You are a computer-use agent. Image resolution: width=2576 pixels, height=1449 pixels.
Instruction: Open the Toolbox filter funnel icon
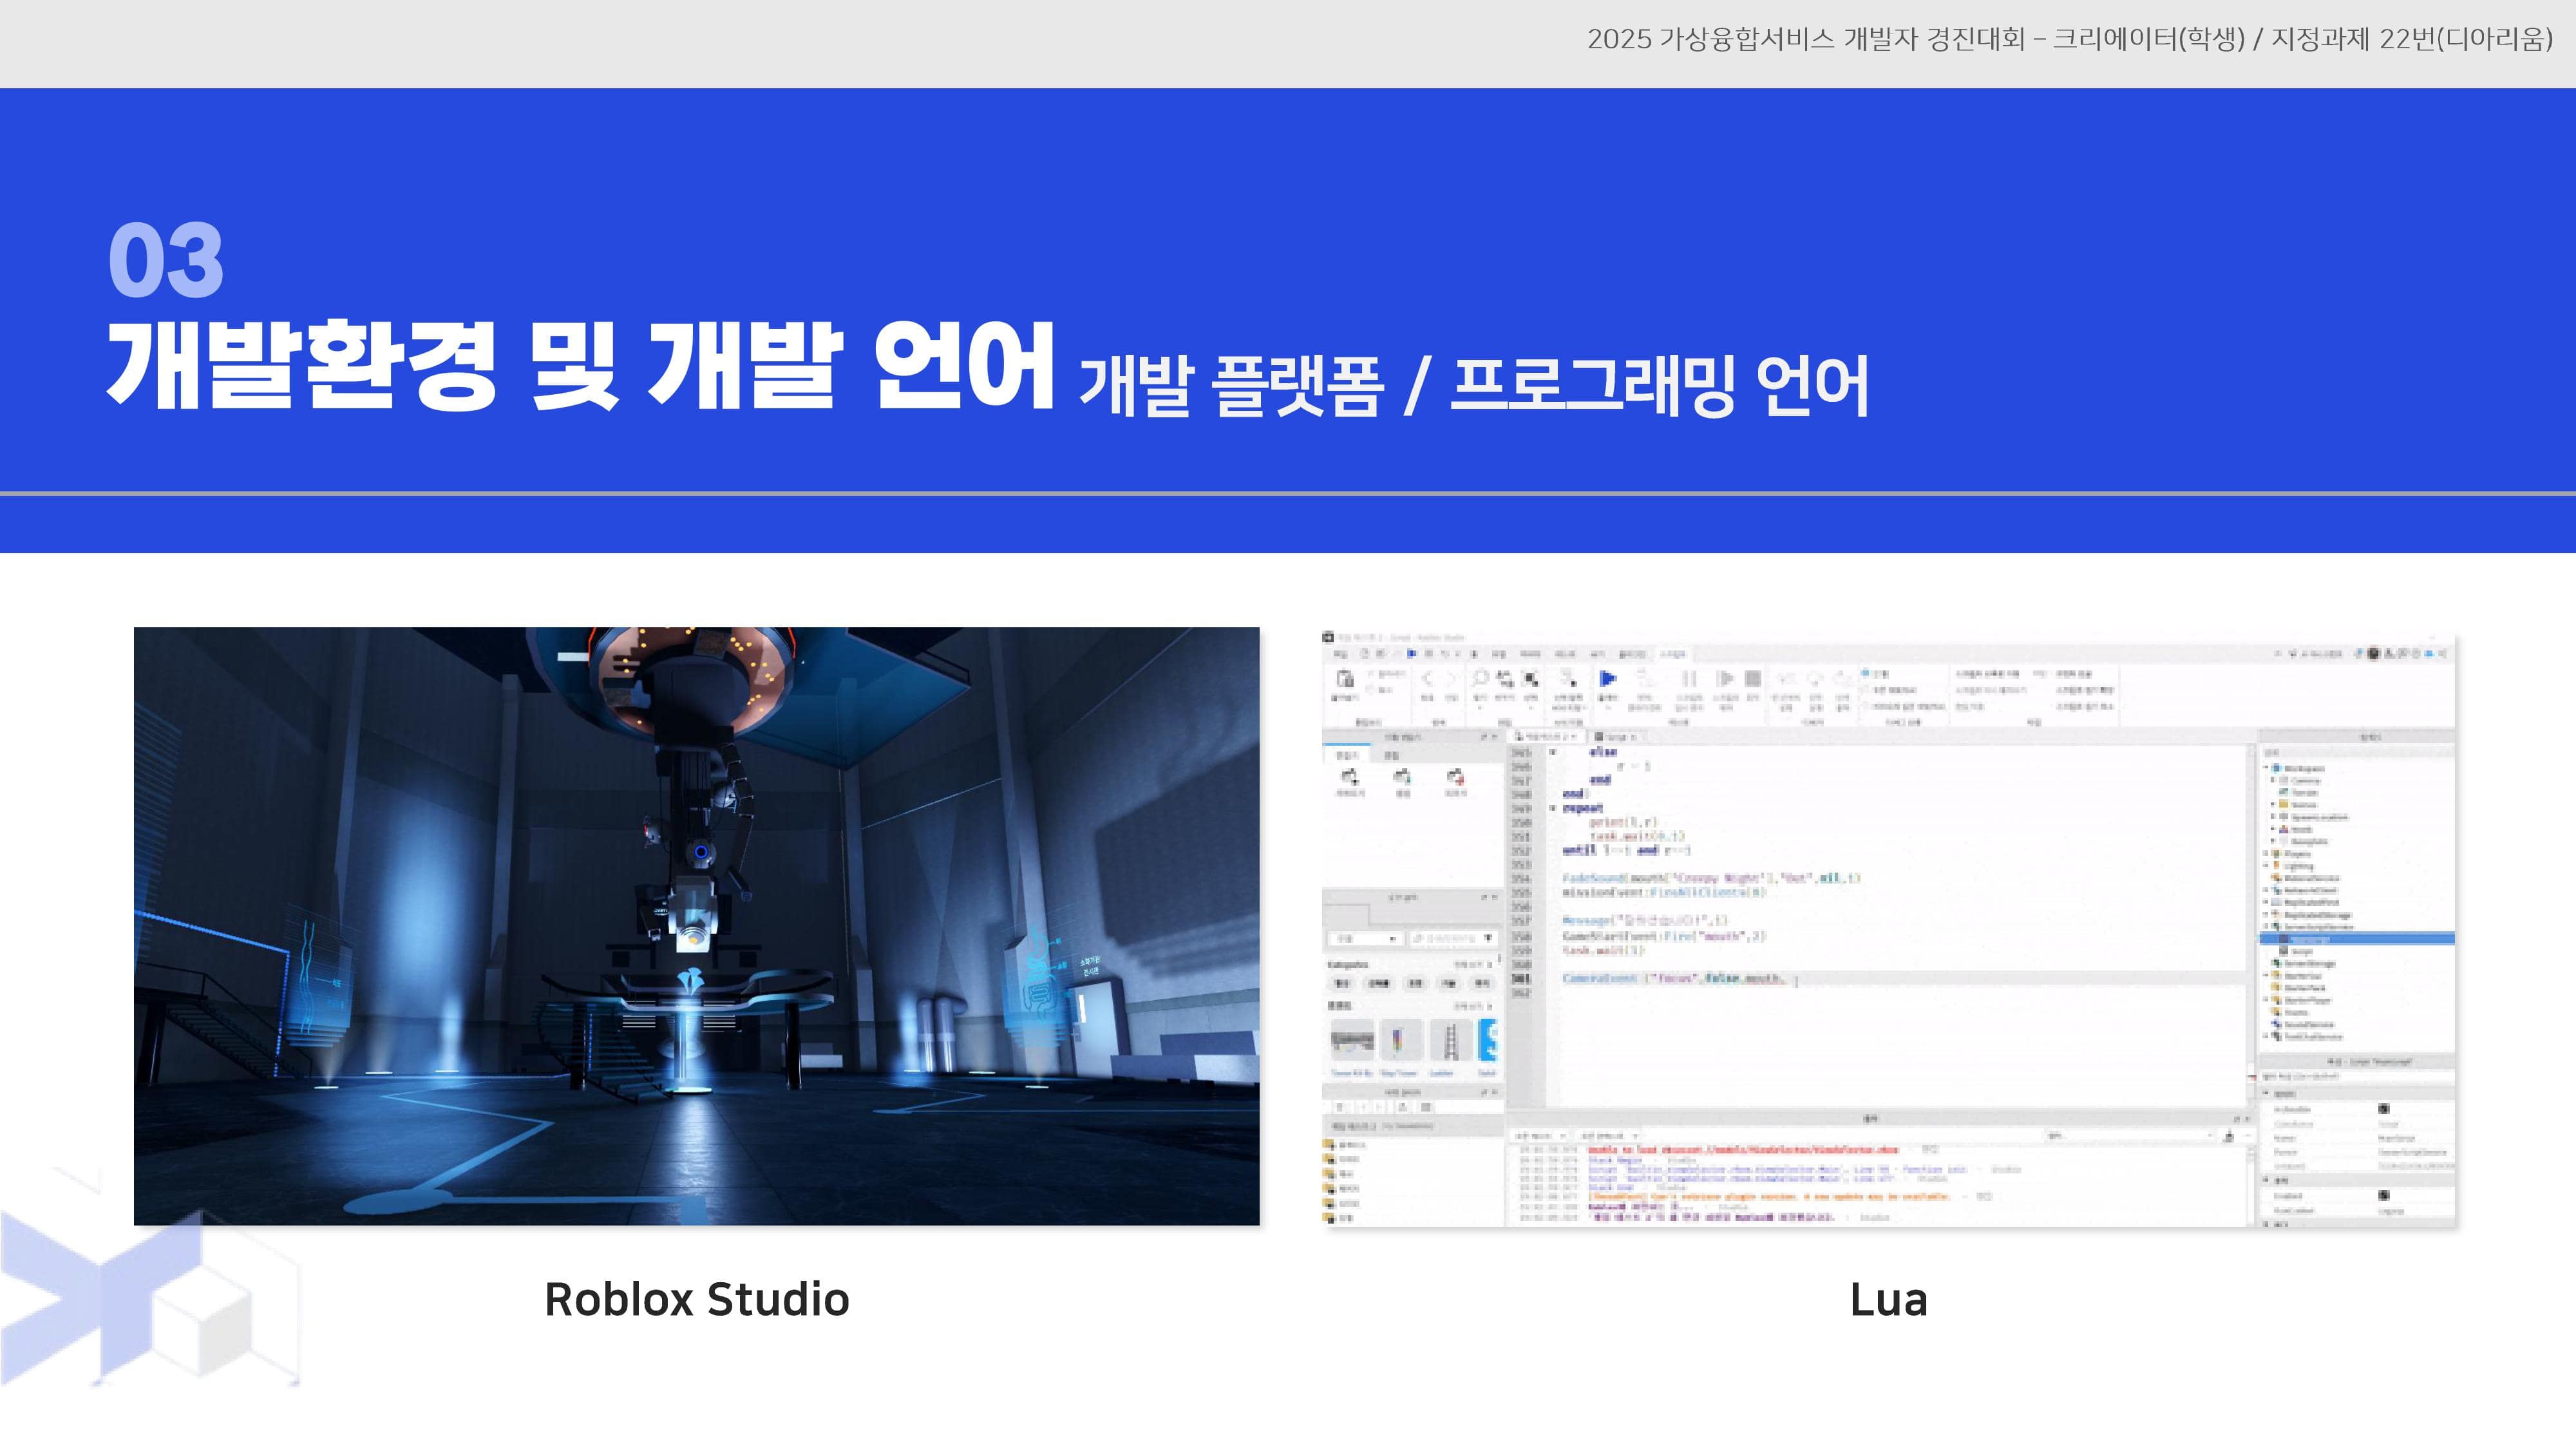click(x=1488, y=938)
